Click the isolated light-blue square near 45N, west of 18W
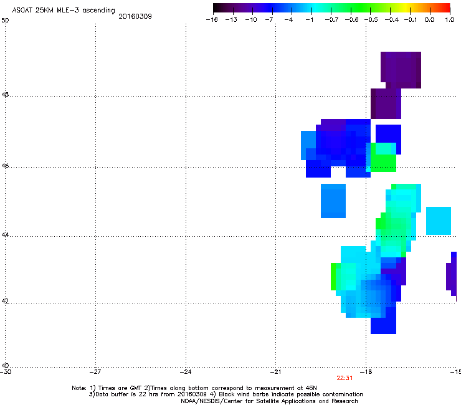The height and width of the screenshot is (405, 461). [333, 201]
